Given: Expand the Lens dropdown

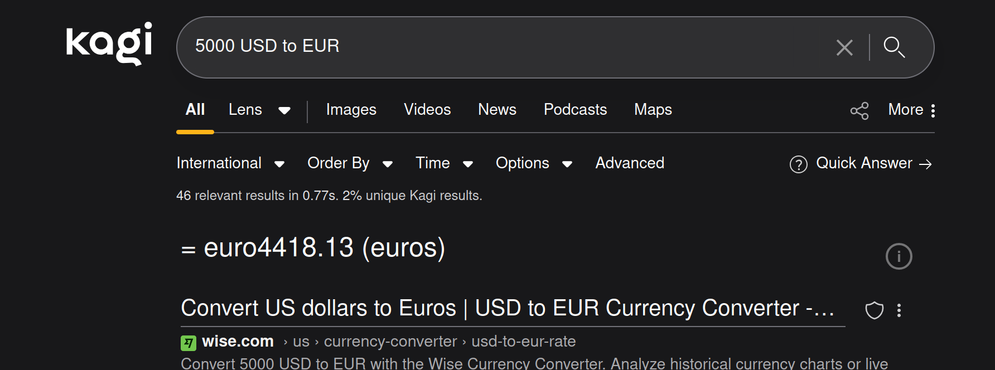Looking at the screenshot, I should (x=284, y=110).
